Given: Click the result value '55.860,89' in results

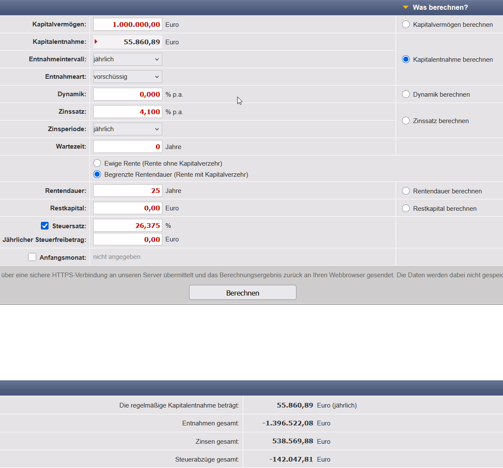Looking at the screenshot, I should (x=295, y=405).
